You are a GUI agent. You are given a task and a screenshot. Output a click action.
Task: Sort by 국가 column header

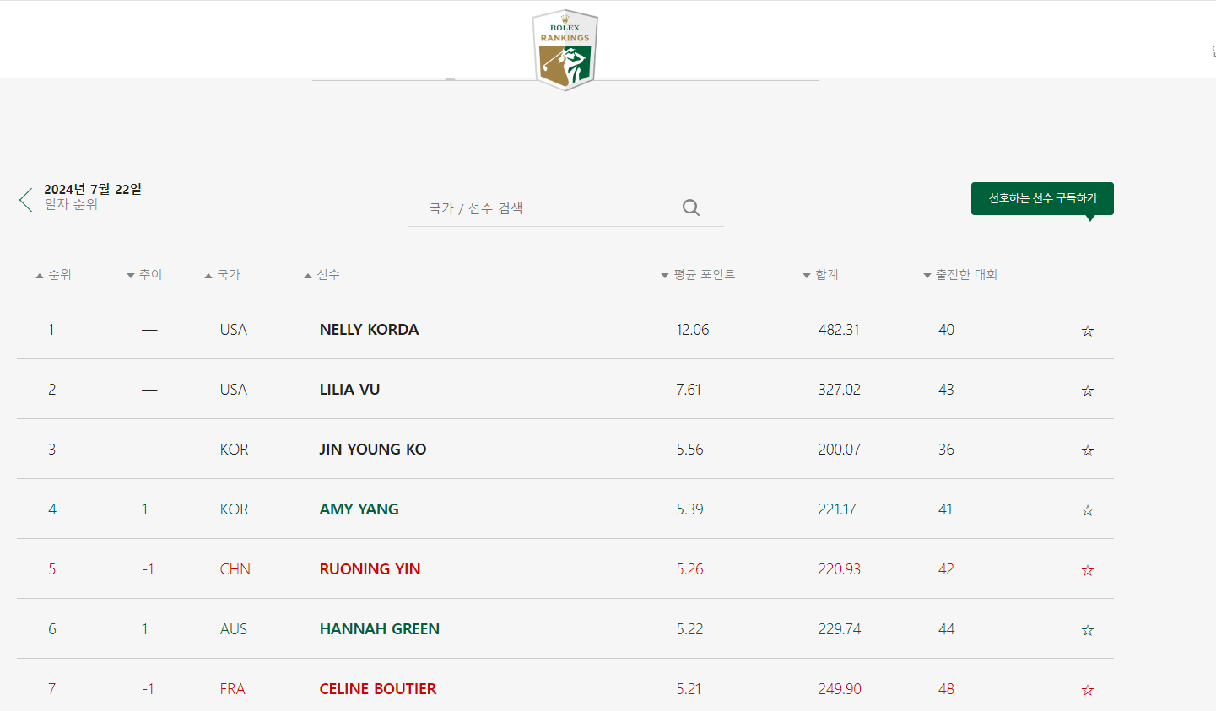click(x=223, y=275)
